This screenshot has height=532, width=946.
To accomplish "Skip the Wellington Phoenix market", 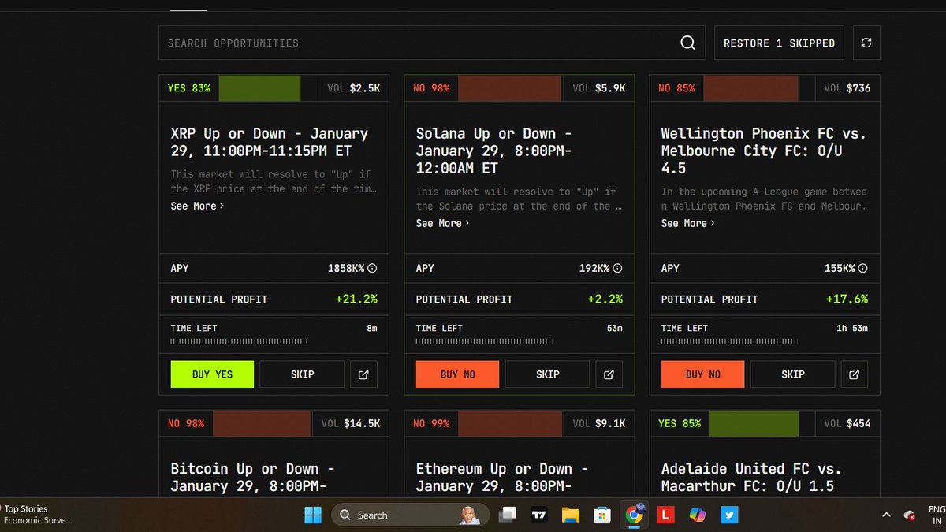I will click(x=792, y=374).
